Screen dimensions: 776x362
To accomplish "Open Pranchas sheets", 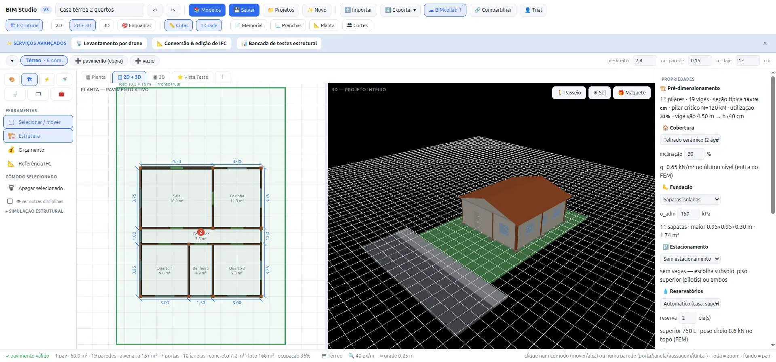I will click(x=289, y=25).
